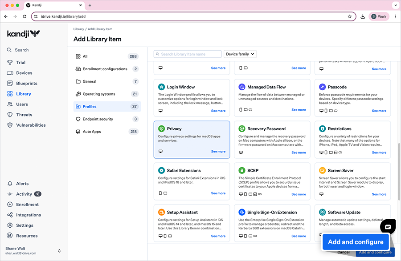This screenshot has width=401, height=261.
Task: Click the Privacy profile shield icon
Action: 162,129
